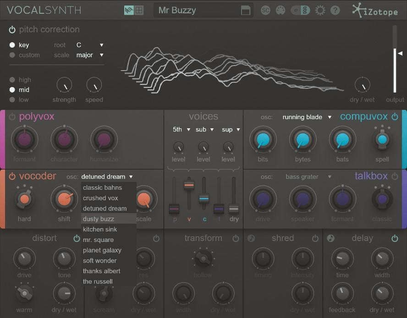
Task: Click the polyvox character knob
Action: pyautogui.click(x=64, y=139)
